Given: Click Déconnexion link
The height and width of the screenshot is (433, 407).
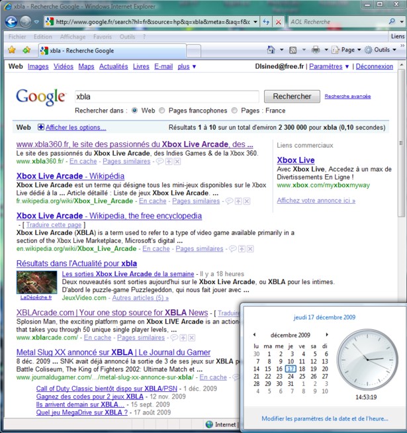Looking at the screenshot, I should click(374, 67).
